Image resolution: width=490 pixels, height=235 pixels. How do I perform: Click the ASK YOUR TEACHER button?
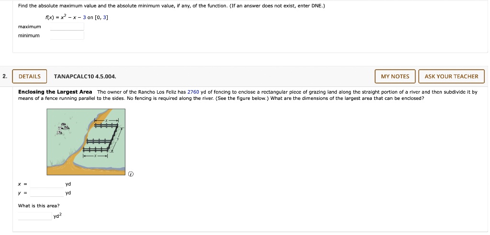pos(451,76)
